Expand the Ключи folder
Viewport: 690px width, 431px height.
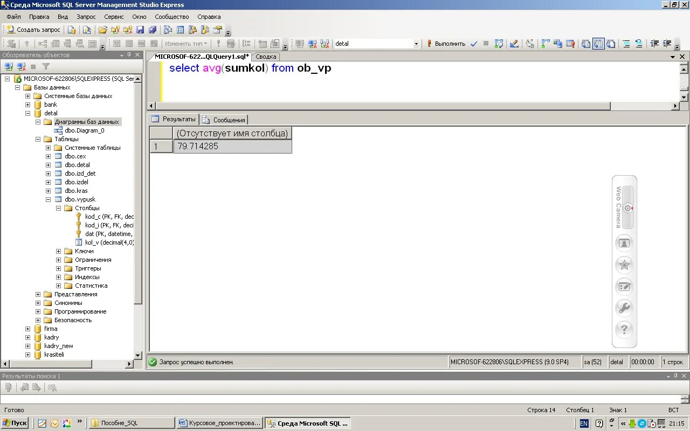pos(58,251)
